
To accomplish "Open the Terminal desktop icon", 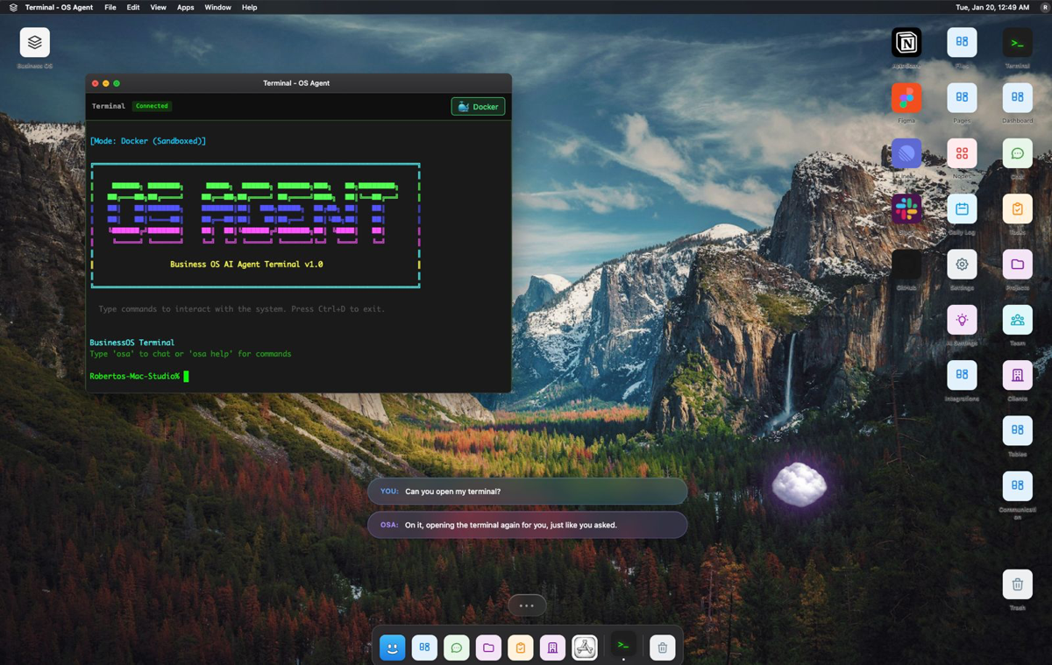I will pos(1017,42).
